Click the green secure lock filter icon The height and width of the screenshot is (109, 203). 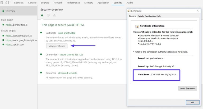pyautogui.click(x=42, y=15)
